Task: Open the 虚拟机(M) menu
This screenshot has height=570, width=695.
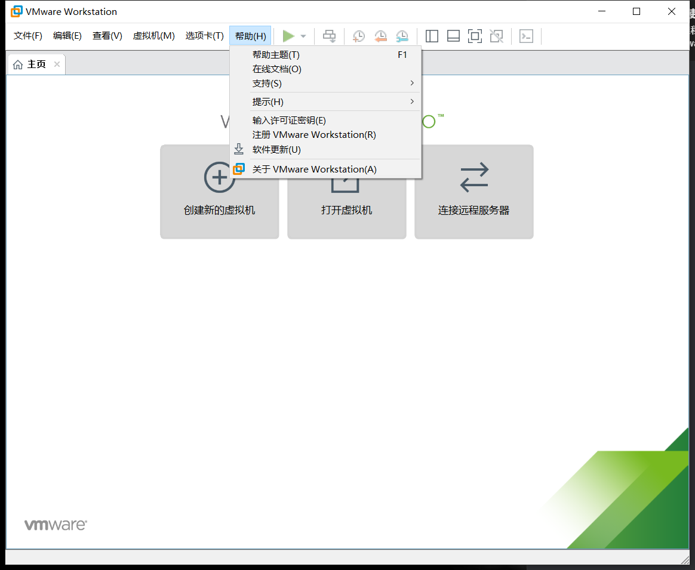Action: pos(153,36)
